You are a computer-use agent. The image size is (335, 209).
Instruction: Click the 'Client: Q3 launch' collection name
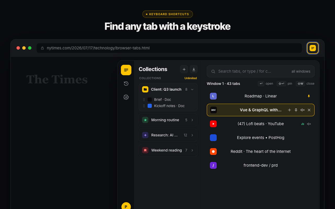[166, 89]
